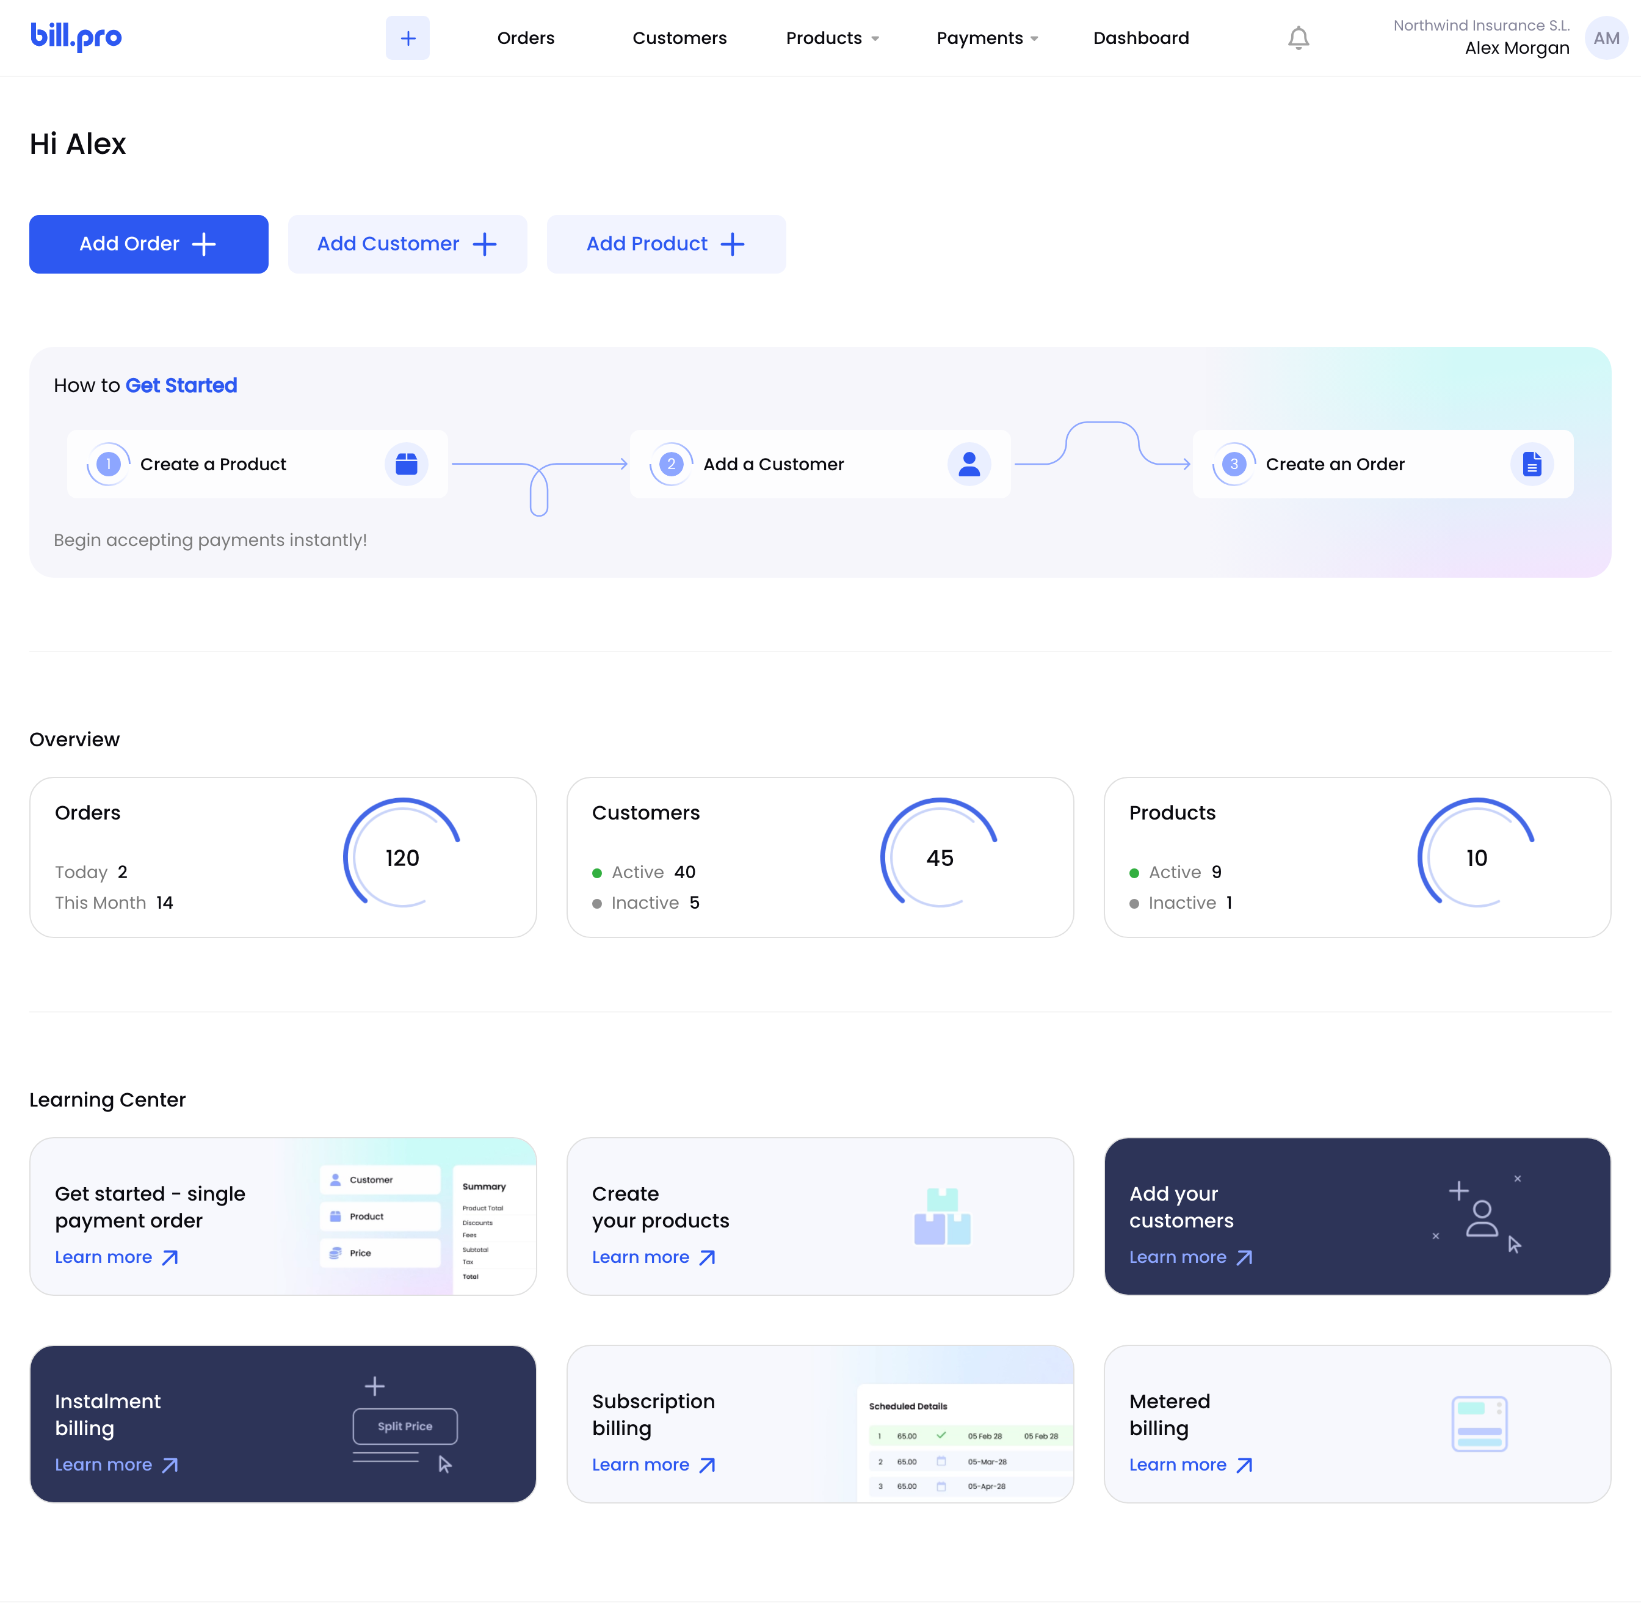
Task: Click the meter icon on Metered billing card
Action: [x=1479, y=1424]
